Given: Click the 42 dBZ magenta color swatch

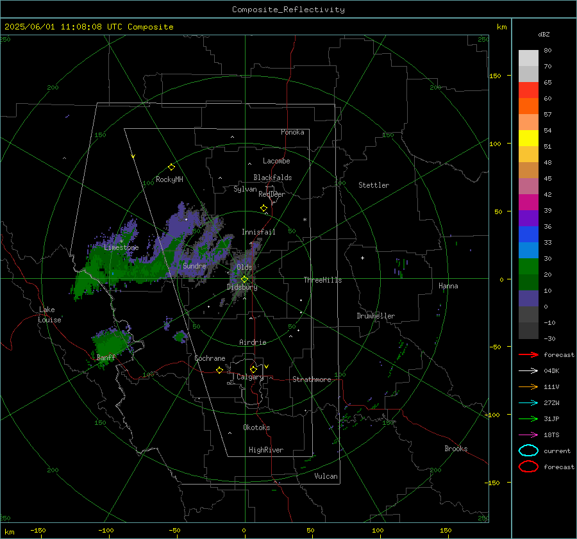Looking at the screenshot, I should click(528, 203).
